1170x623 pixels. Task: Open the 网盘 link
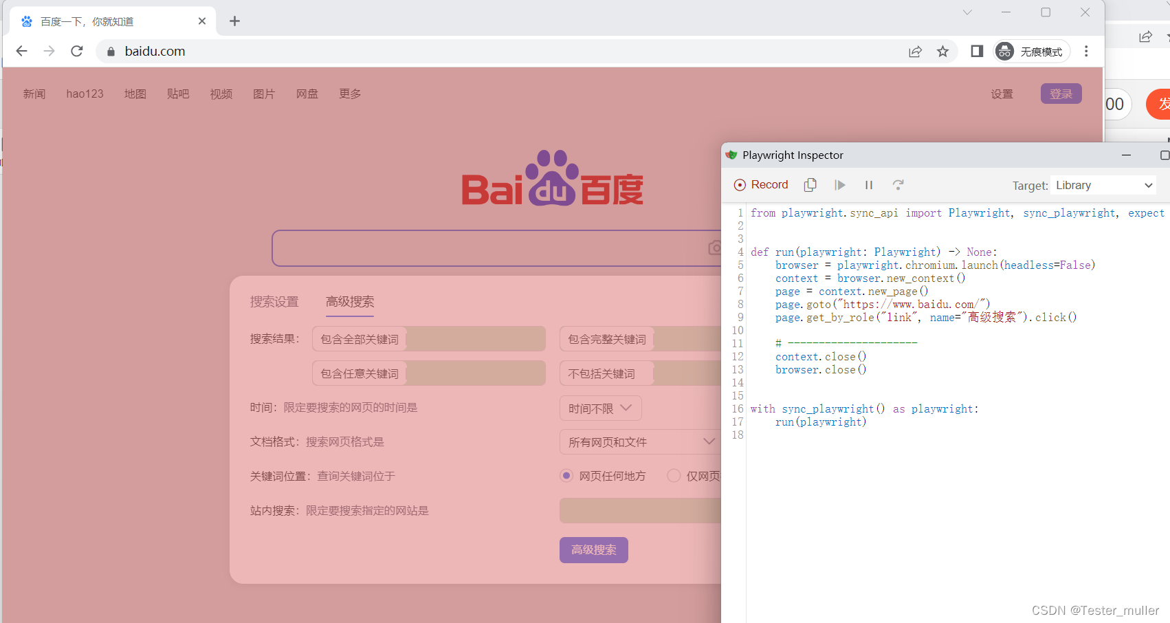[307, 94]
